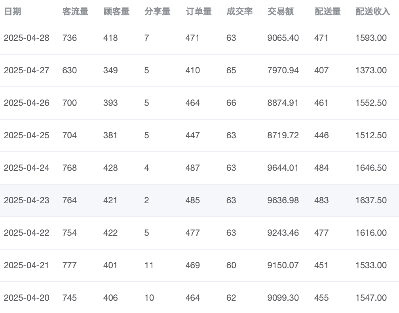The height and width of the screenshot is (313, 399).
Task: Click share count 11 cell
Action: coord(149,265)
